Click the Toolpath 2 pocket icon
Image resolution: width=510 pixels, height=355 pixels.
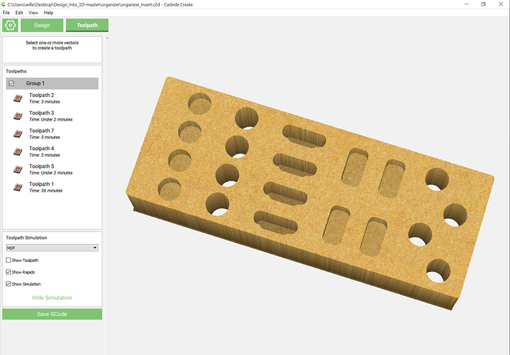[x=18, y=98]
